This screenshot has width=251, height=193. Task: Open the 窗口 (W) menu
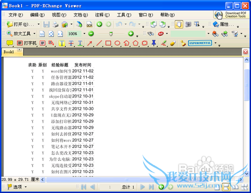[x=146, y=15]
